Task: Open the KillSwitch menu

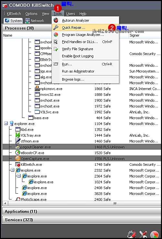Action: (x=14, y=14)
